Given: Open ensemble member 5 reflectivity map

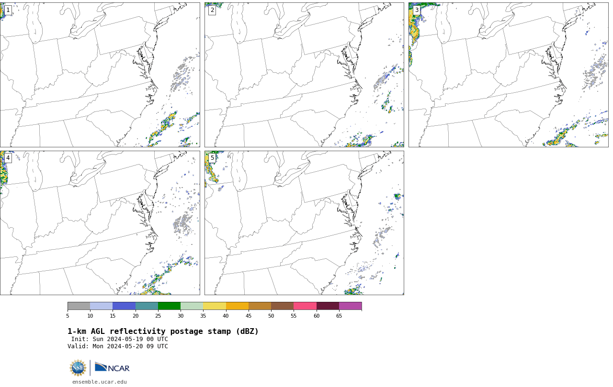Looking at the screenshot, I should click(304, 223).
